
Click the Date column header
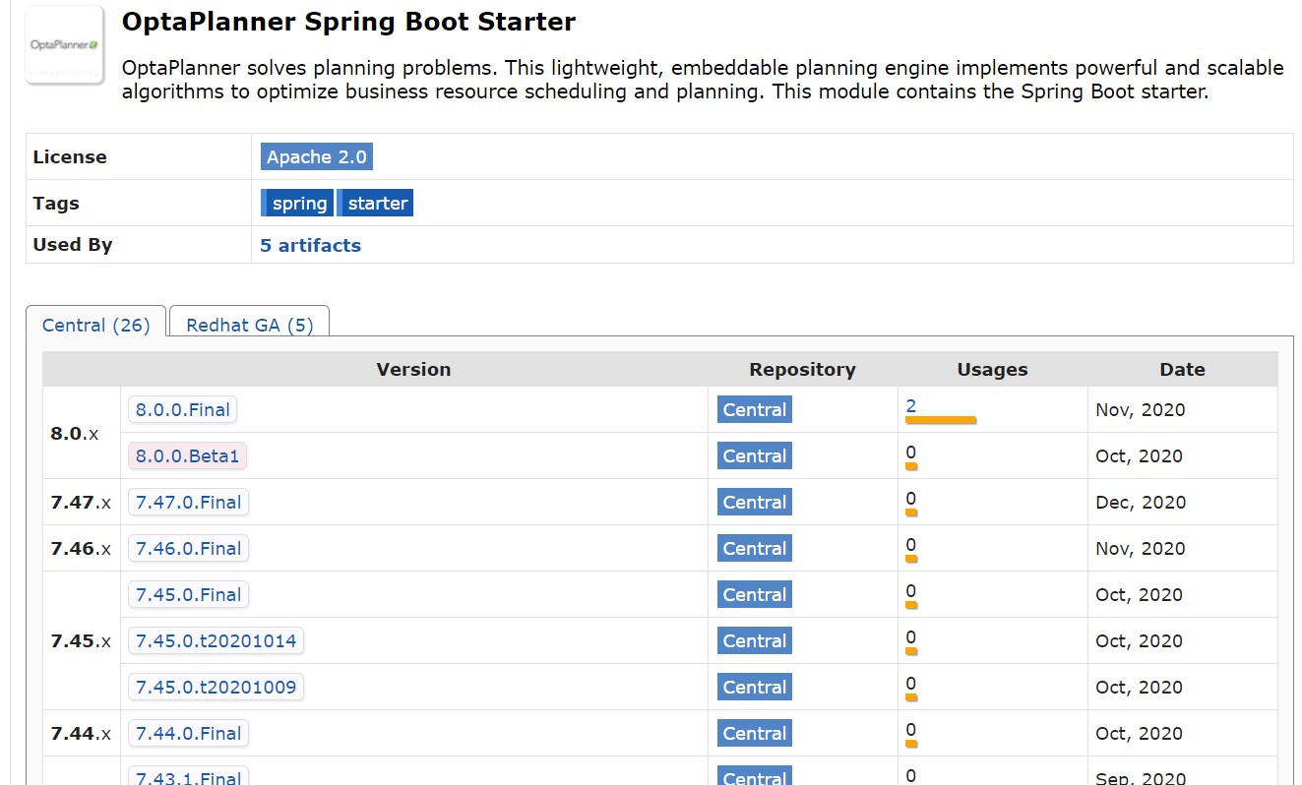[1182, 369]
